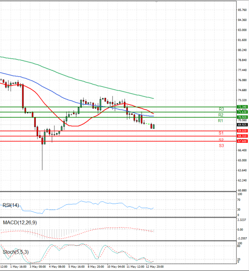Click the chart shift triangle marker at top
249x271 pixels.
[156, 2]
